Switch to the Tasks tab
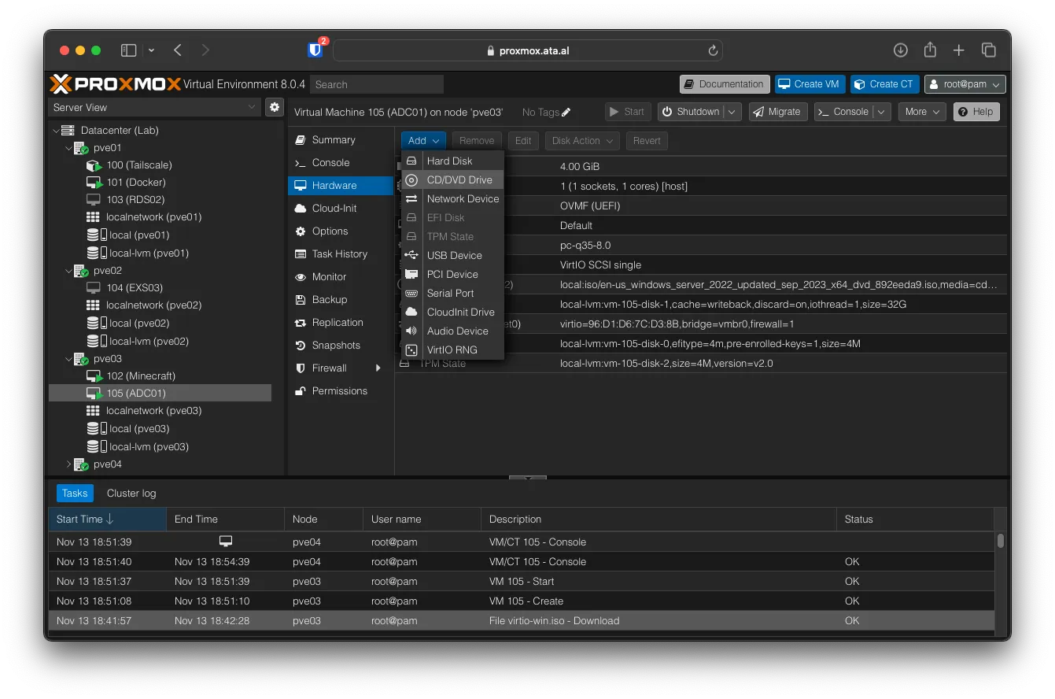The height and width of the screenshot is (699, 1055). coord(75,494)
